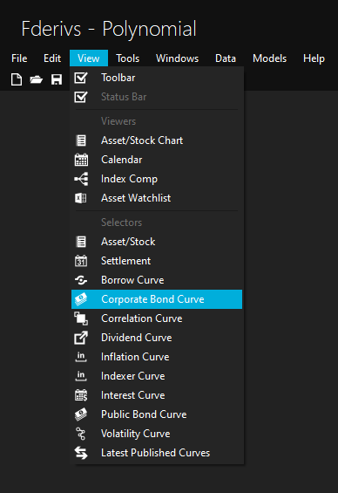Open the Models menu

pyautogui.click(x=269, y=58)
